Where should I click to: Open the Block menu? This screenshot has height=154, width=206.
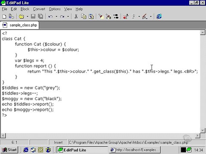pos(25,9)
